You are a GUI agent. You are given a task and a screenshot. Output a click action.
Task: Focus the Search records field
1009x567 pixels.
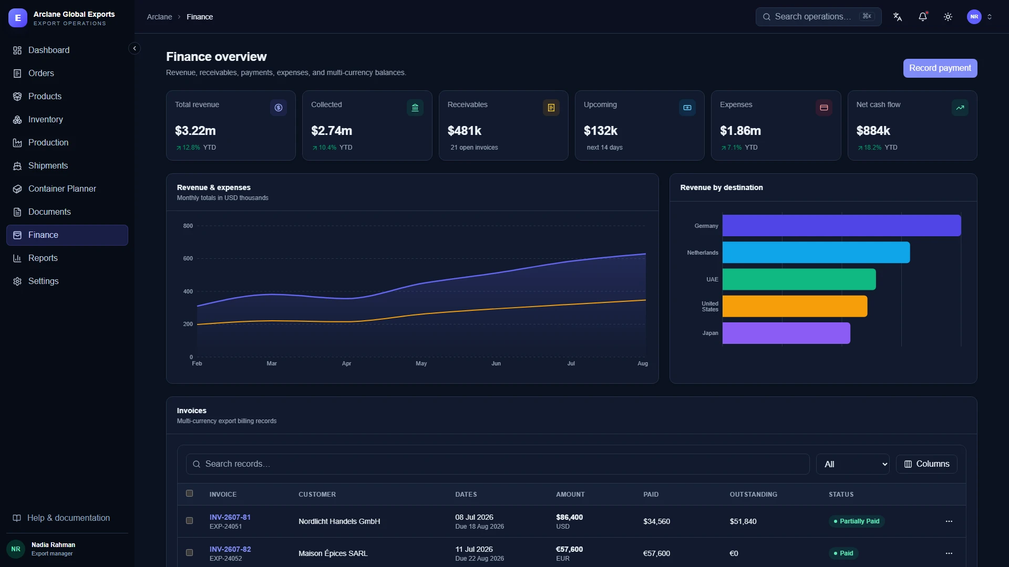498,464
